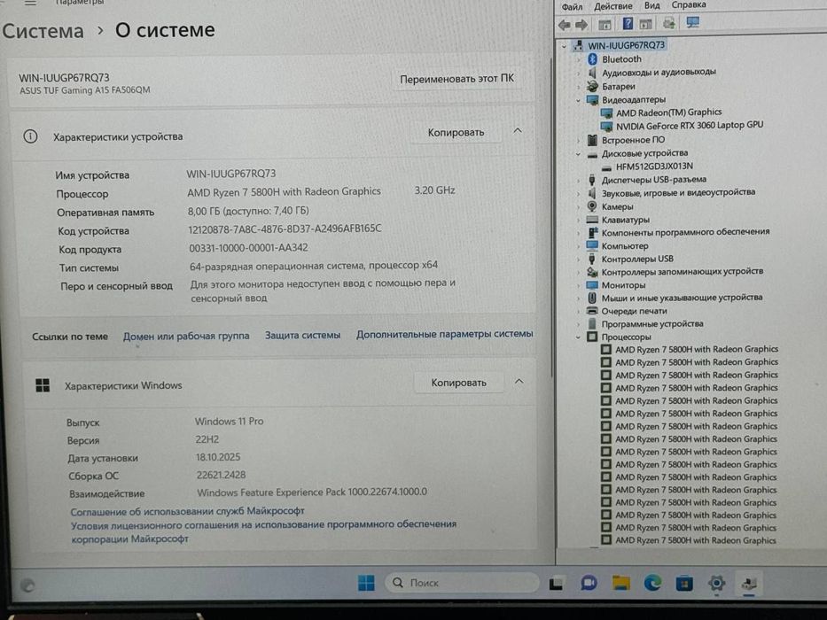Expand Звуковые, игровые и видеоустройства branch
Viewport: 827px width, 620px height.
(578, 193)
